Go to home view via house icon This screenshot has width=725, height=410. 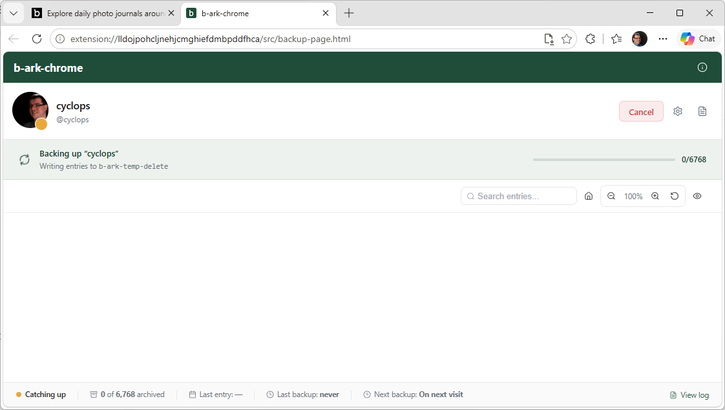[x=589, y=196]
